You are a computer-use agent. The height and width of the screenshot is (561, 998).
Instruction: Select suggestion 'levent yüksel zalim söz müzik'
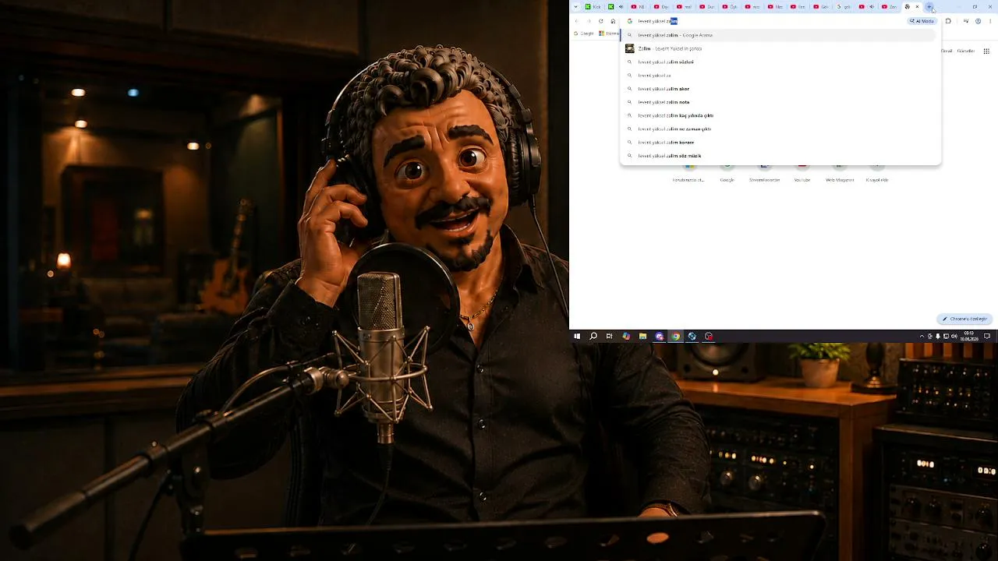coord(780,156)
